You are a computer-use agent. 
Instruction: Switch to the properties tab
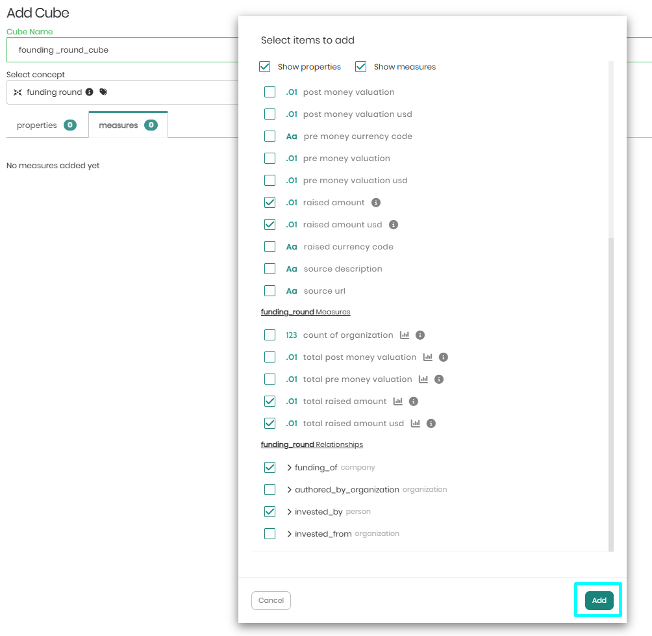[46, 125]
